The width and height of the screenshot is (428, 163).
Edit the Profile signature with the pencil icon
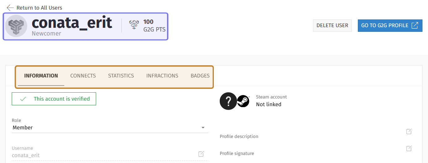click(x=409, y=148)
